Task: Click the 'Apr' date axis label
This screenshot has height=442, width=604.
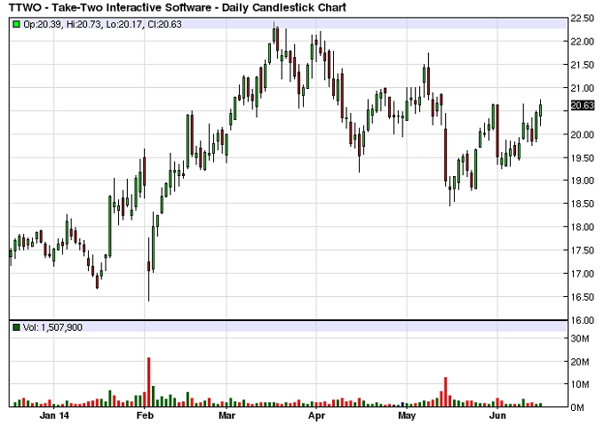Action: click(x=316, y=416)
